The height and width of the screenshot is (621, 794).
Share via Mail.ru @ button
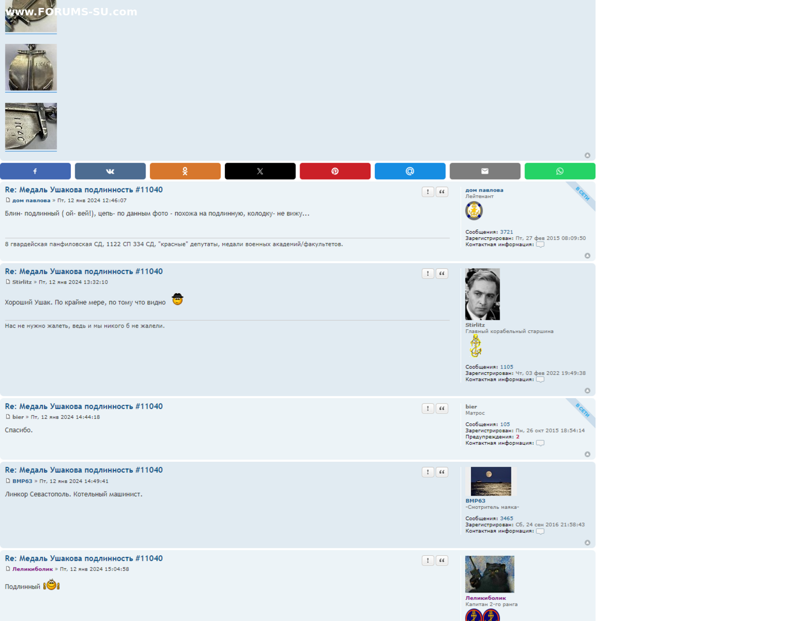tap(410, 171)
